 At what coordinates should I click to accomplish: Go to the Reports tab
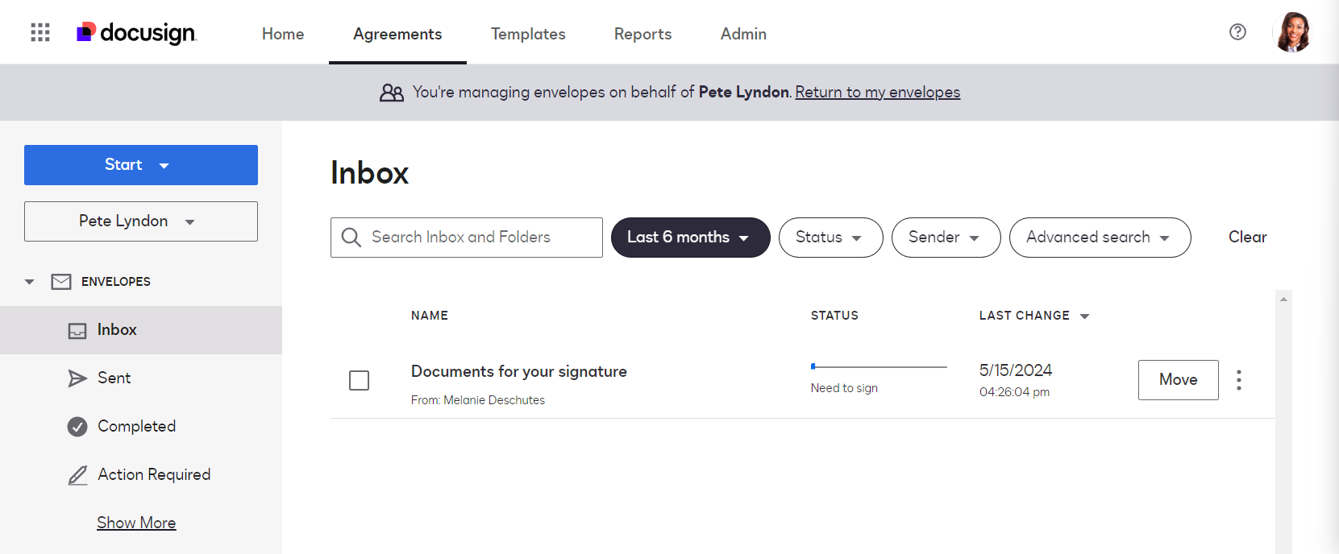coord(642,34)
